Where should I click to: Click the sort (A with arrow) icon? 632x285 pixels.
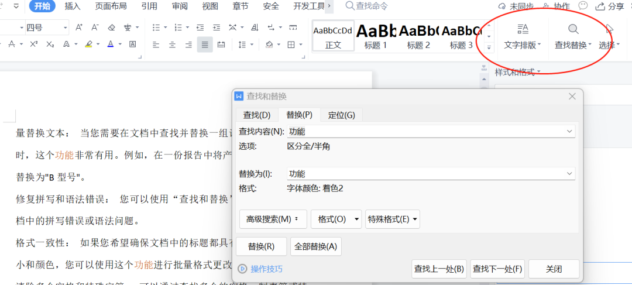[255, 28]
